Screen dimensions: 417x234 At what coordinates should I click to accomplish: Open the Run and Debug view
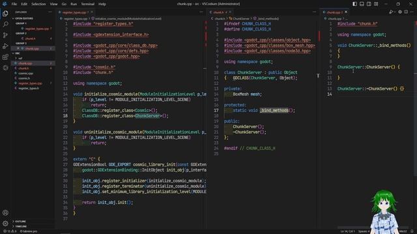tap(5, 46)
